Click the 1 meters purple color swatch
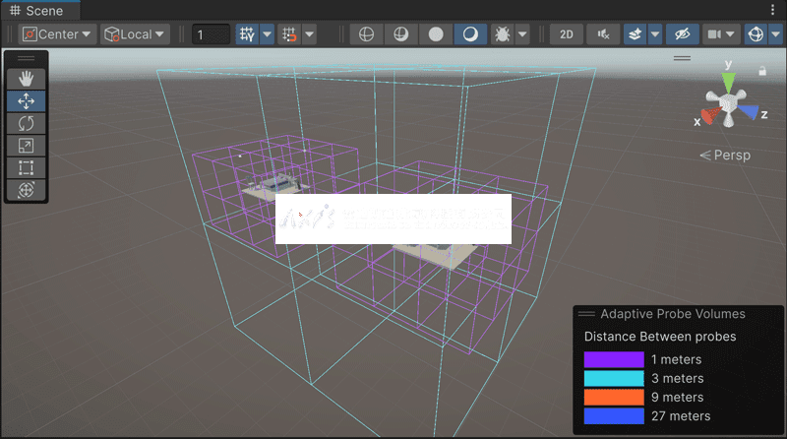 [x=613, y=360]
